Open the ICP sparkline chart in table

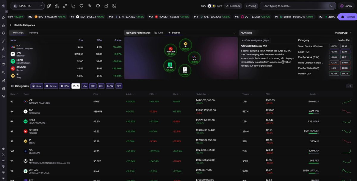[346, 102]
